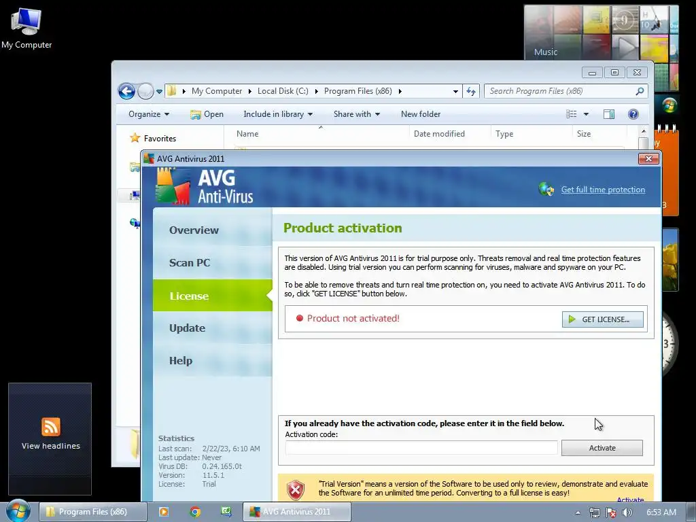
Task: Click the AVG Anti-Virus logo
Action: click(205, 186)
